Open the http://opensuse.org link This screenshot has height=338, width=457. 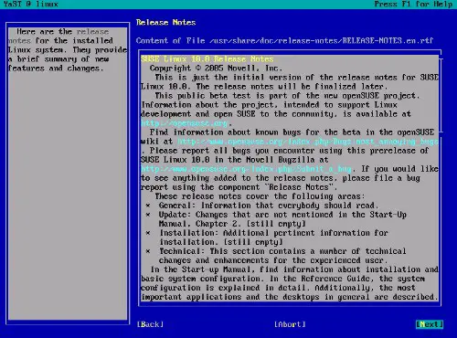coord(184,123)
